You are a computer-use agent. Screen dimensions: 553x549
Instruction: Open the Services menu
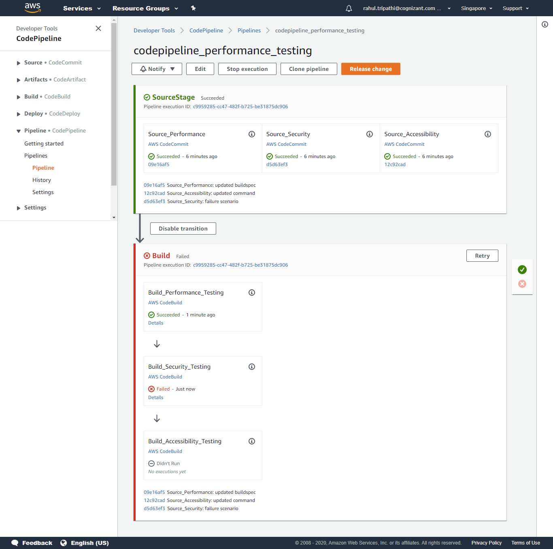(82, 8)
